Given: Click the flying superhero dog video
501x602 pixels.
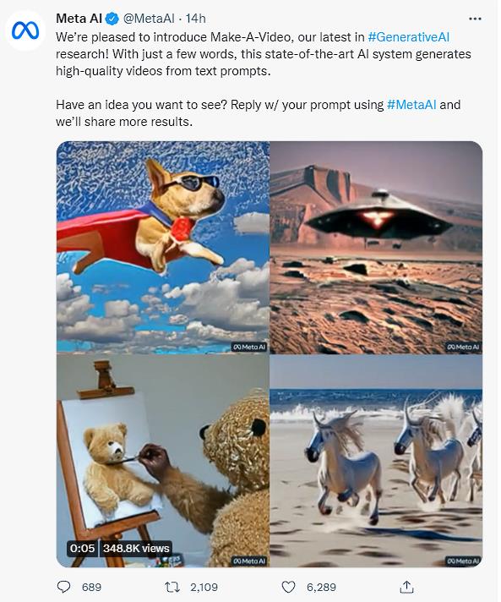Looking at the screenshot, I should coord(163,247).
